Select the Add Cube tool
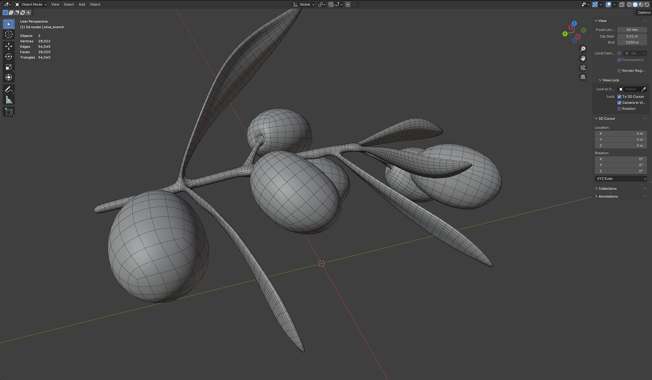Viewport: 652px width, 380px height. pyautogui.click(x=9, y=112)
